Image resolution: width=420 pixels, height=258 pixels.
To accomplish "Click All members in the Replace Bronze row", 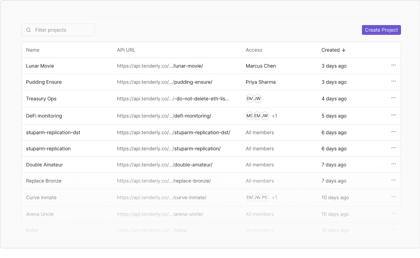I will 260,181.
